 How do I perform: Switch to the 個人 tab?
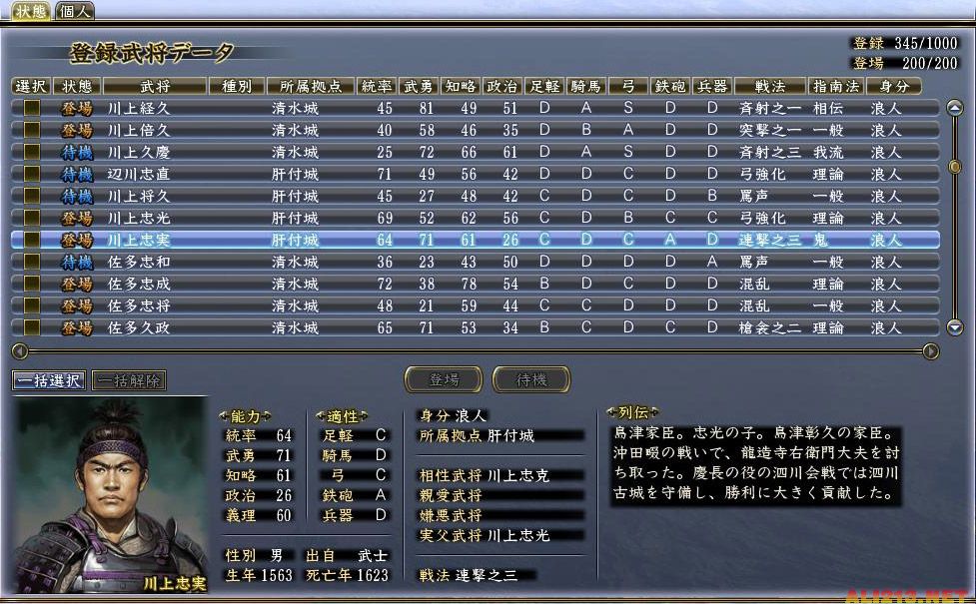[76, 12]
